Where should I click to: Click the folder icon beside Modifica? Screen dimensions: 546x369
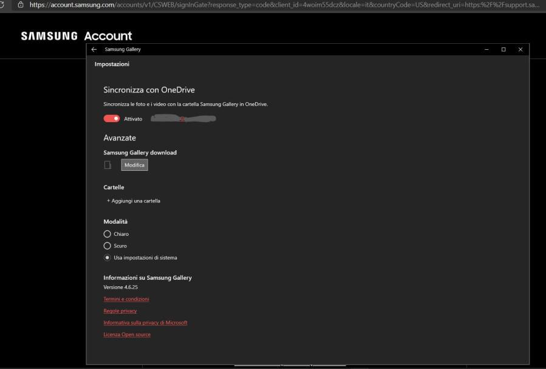click(107, 165)
